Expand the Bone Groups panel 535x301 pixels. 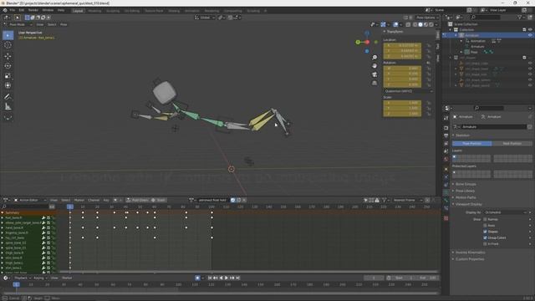coord(466,184)
